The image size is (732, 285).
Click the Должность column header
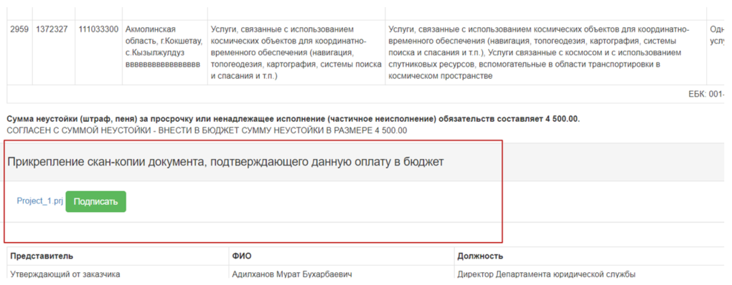point(480,256)
